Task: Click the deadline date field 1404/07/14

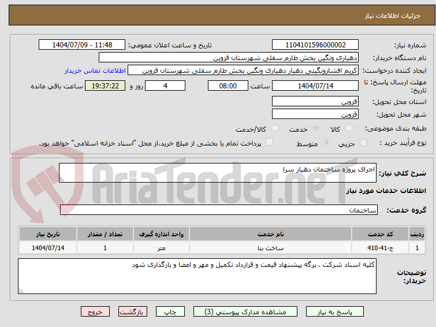Action: tap(315, 86)
